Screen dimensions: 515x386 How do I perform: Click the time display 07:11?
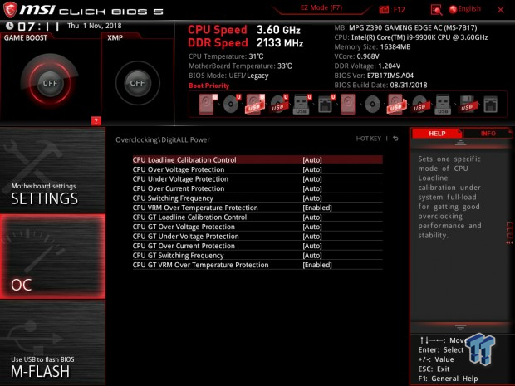[38, 27]
